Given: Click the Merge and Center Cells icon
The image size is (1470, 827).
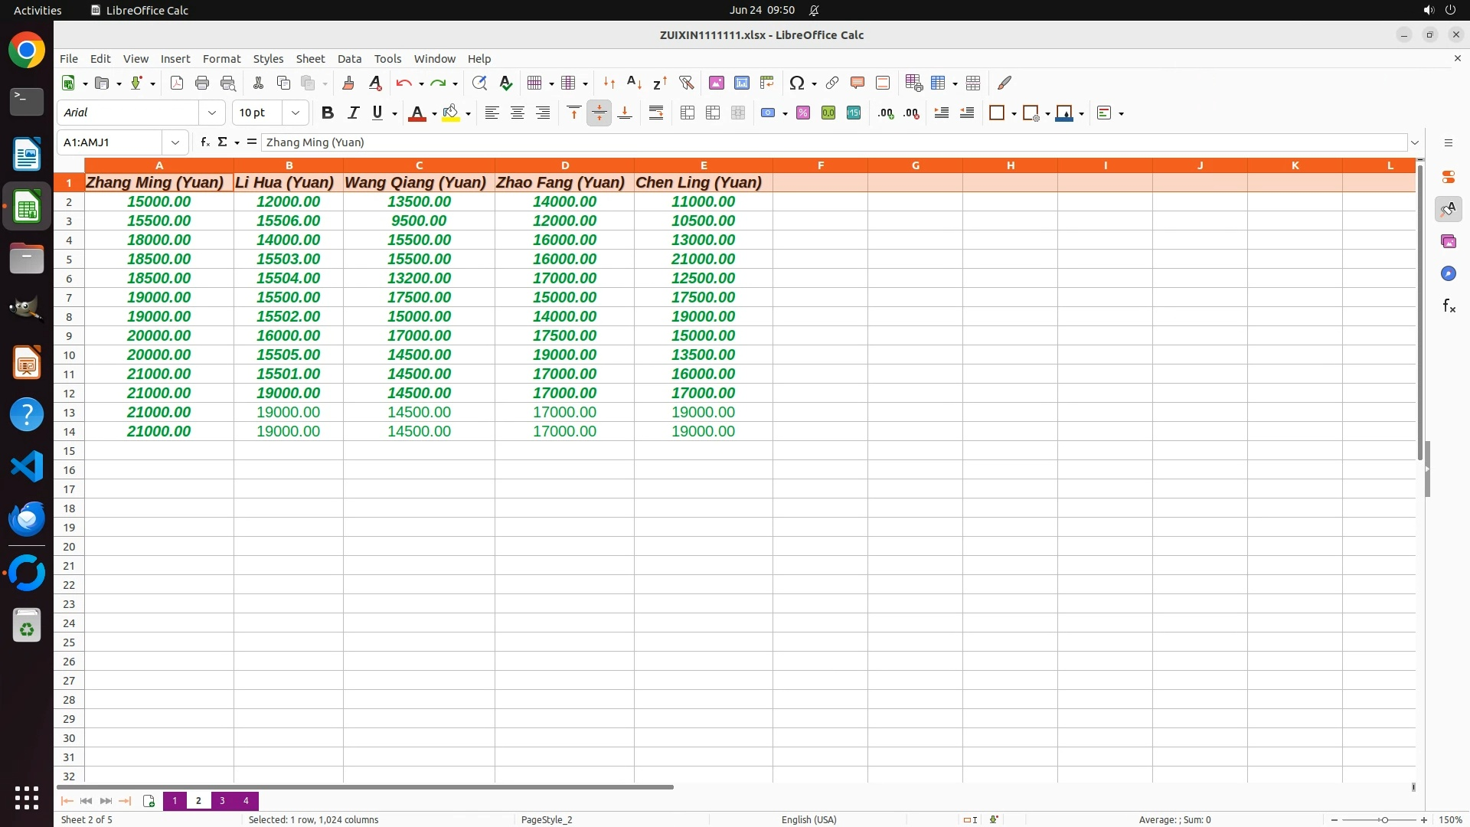Looking at the screenshot, I should tap(688, 113).
